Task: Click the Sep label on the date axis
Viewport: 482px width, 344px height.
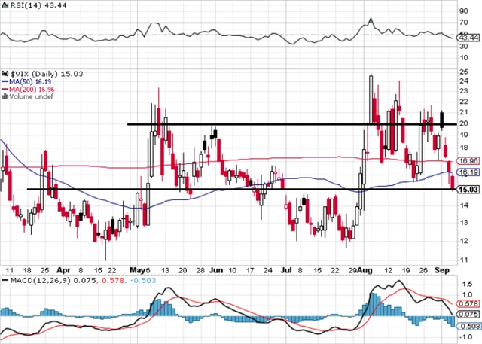Action: pos(444,268)
